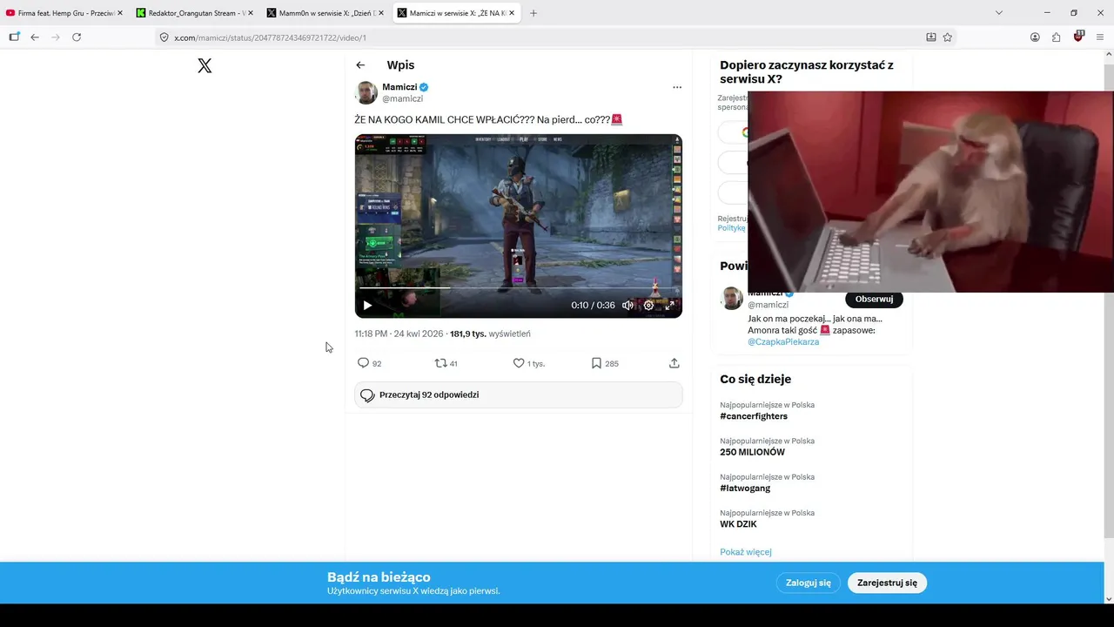1114x627 pixels.
Task: Click the browser forward arrow
Action: click(x=56, y=37)
